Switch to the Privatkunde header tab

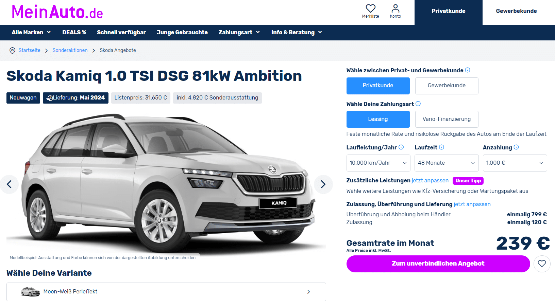tap(449, 12)
